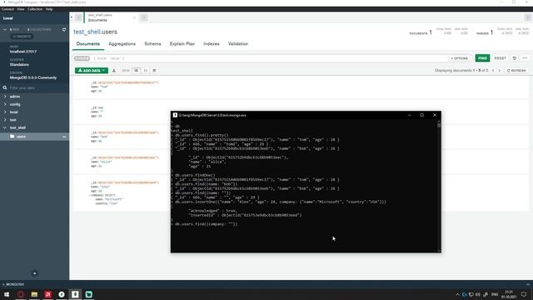The height and width of the screenshot is (300, 533).
Task: Open the Connect menu
Action: point(7,9)
